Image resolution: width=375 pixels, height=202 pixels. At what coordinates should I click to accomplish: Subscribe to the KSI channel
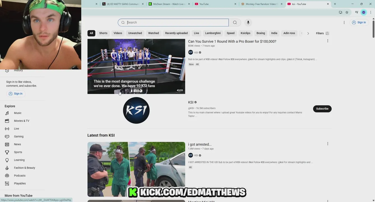(x=322, y=109)
